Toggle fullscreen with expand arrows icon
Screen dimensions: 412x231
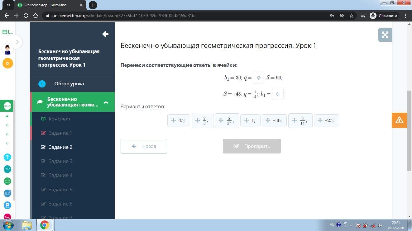click(x=385, y=35)
